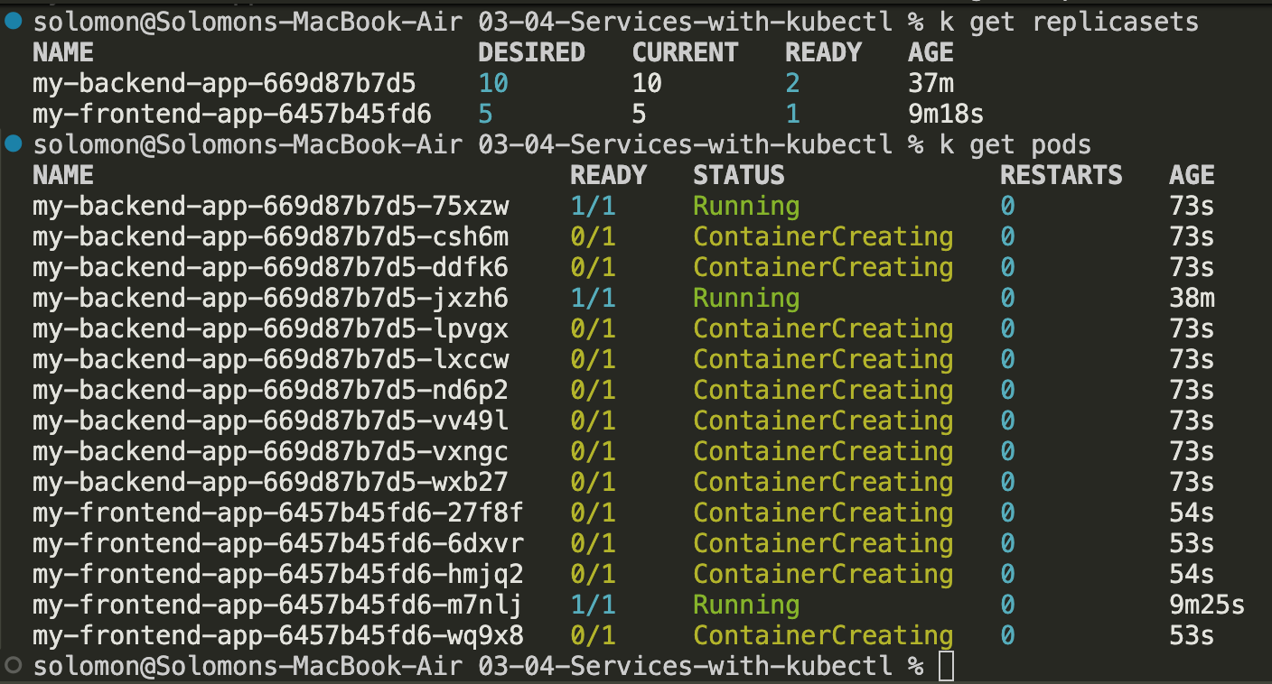Select pod name my-backend-app-669d87b7d5-75xzw
The image size is (1272, 684).
pos(271,206)
